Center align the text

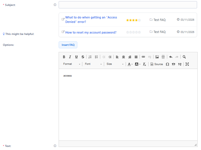pos(123,57)
